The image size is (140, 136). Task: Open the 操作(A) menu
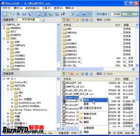tap(18, 8)
